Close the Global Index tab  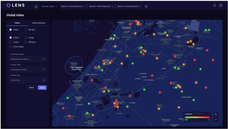coord(56,7)
